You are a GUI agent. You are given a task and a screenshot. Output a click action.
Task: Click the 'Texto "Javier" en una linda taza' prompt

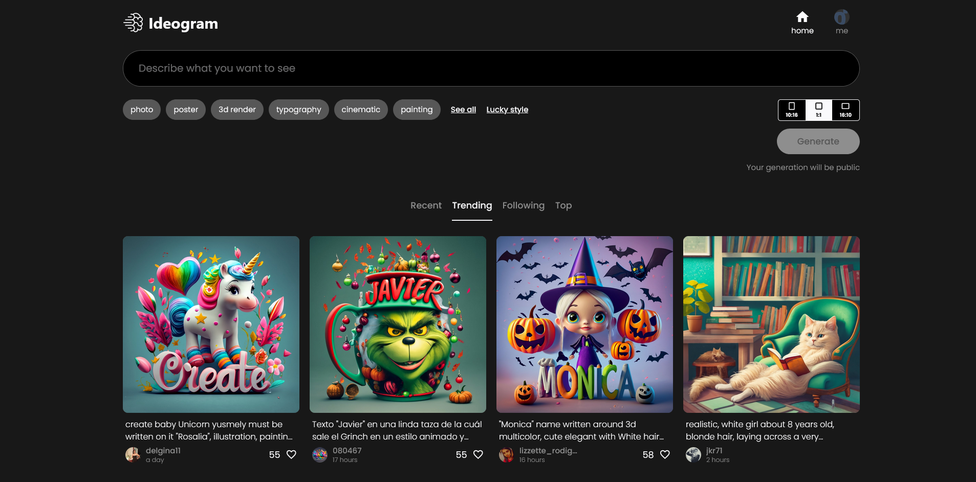click(397, 430)
